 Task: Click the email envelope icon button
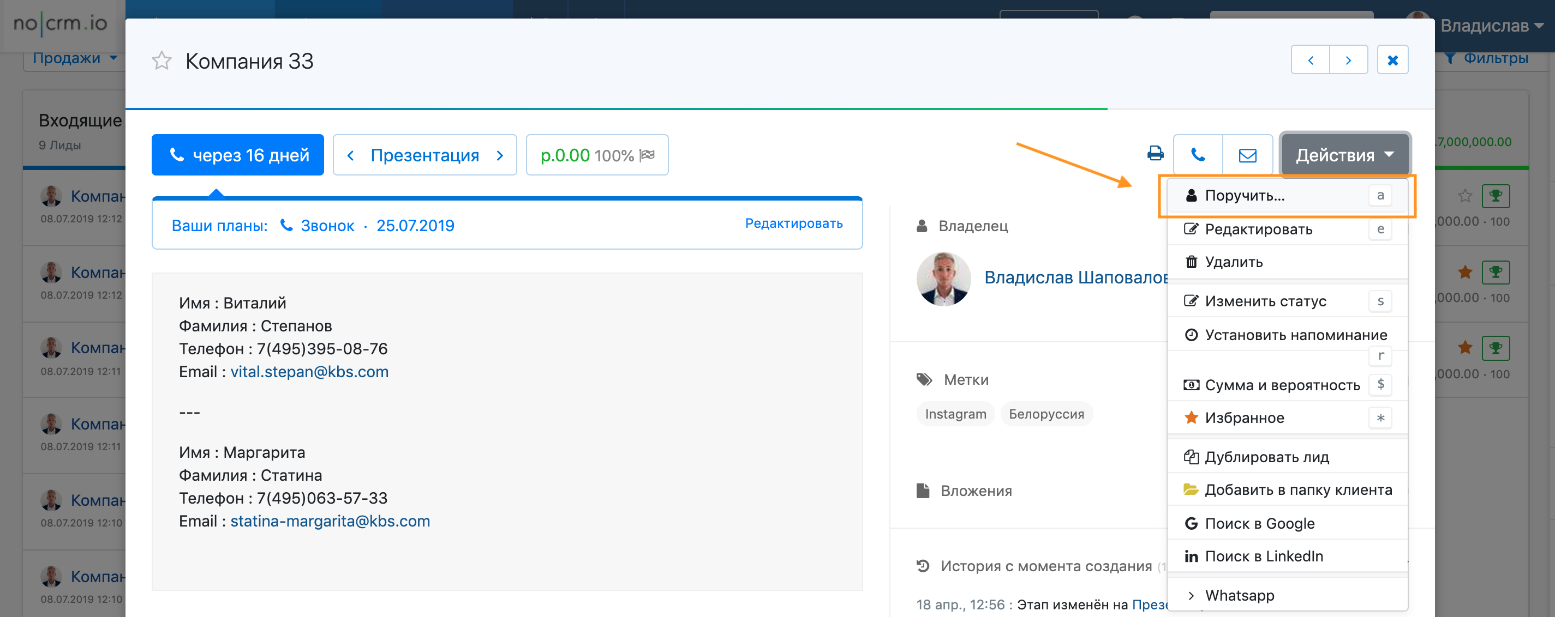click(1247, 155)
